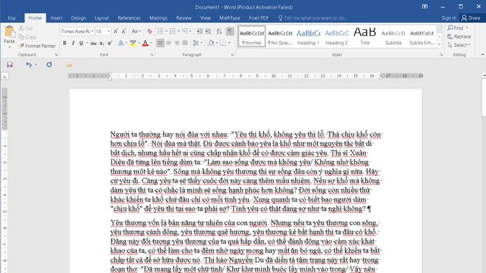Open the Font dialog launcher
This screenshot has height=273, width=486.
click(x=152, y=55)
